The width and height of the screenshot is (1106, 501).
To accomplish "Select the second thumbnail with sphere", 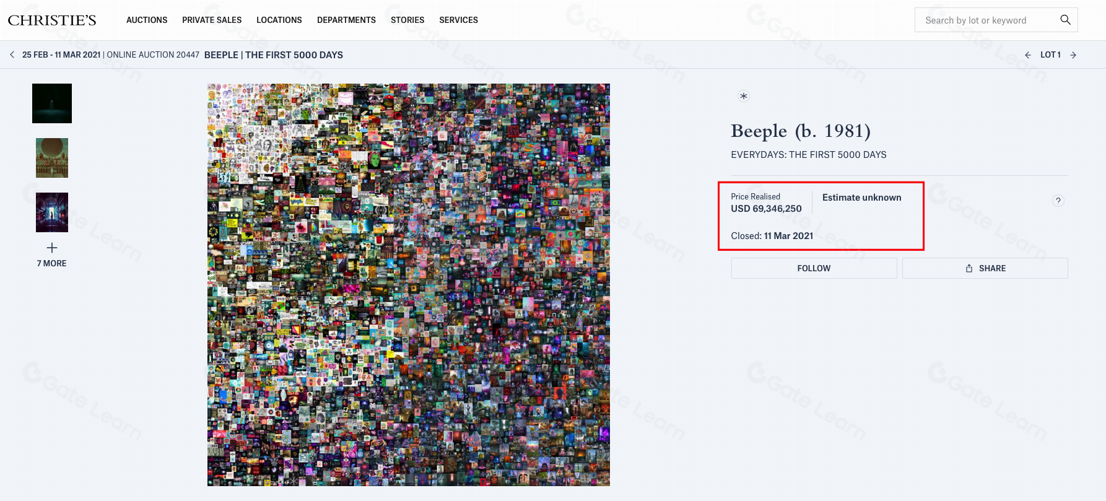I will click(52, 158).
